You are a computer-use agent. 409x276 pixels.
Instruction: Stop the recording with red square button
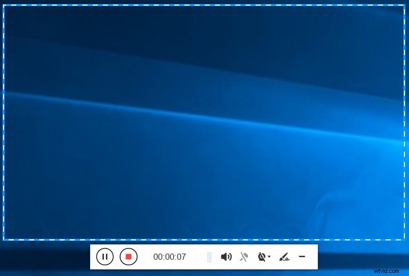click(x=128, y=257)
